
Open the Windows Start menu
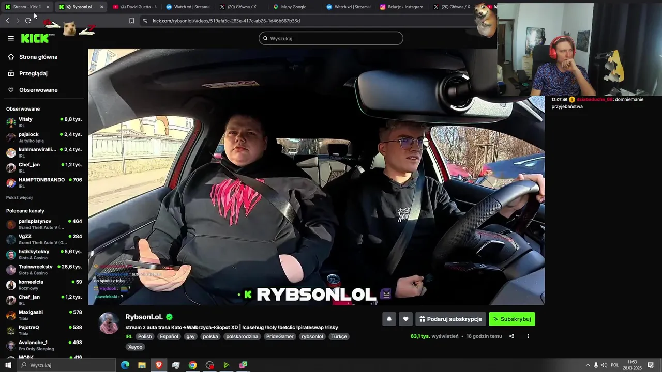(8, 365)
